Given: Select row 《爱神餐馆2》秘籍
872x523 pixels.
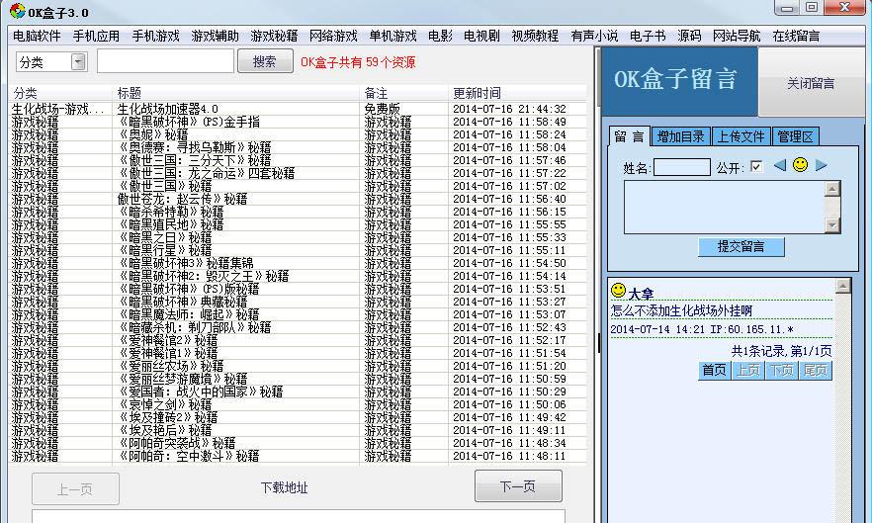Looking at the screenshot, I should click(298, 340).
